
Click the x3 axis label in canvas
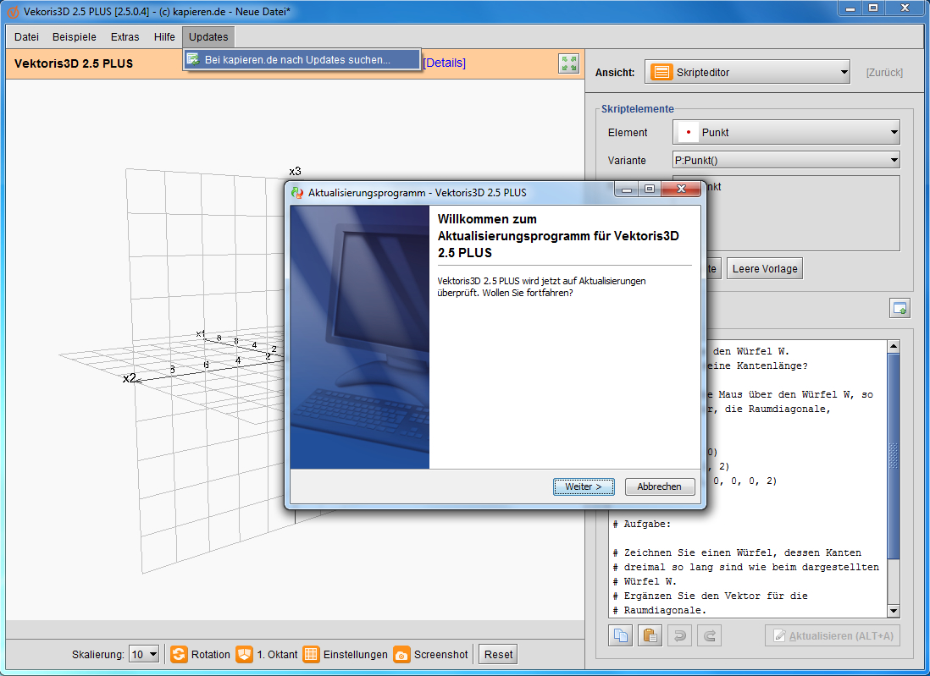click(295, 171)
